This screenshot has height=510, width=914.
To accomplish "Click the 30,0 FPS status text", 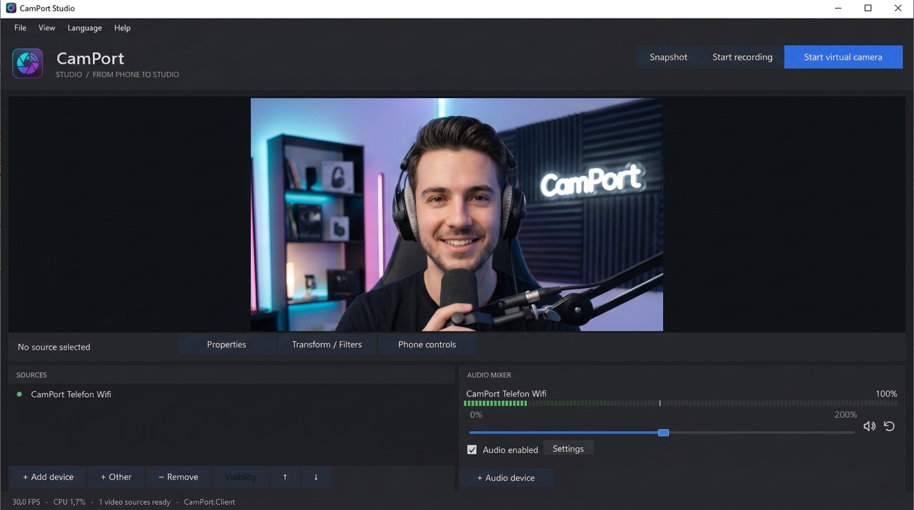I will pyautogui.click(x=26, y=502).
